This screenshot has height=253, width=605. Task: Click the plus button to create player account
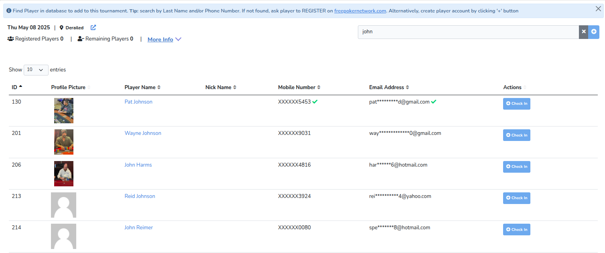click(x=594, y=32)
